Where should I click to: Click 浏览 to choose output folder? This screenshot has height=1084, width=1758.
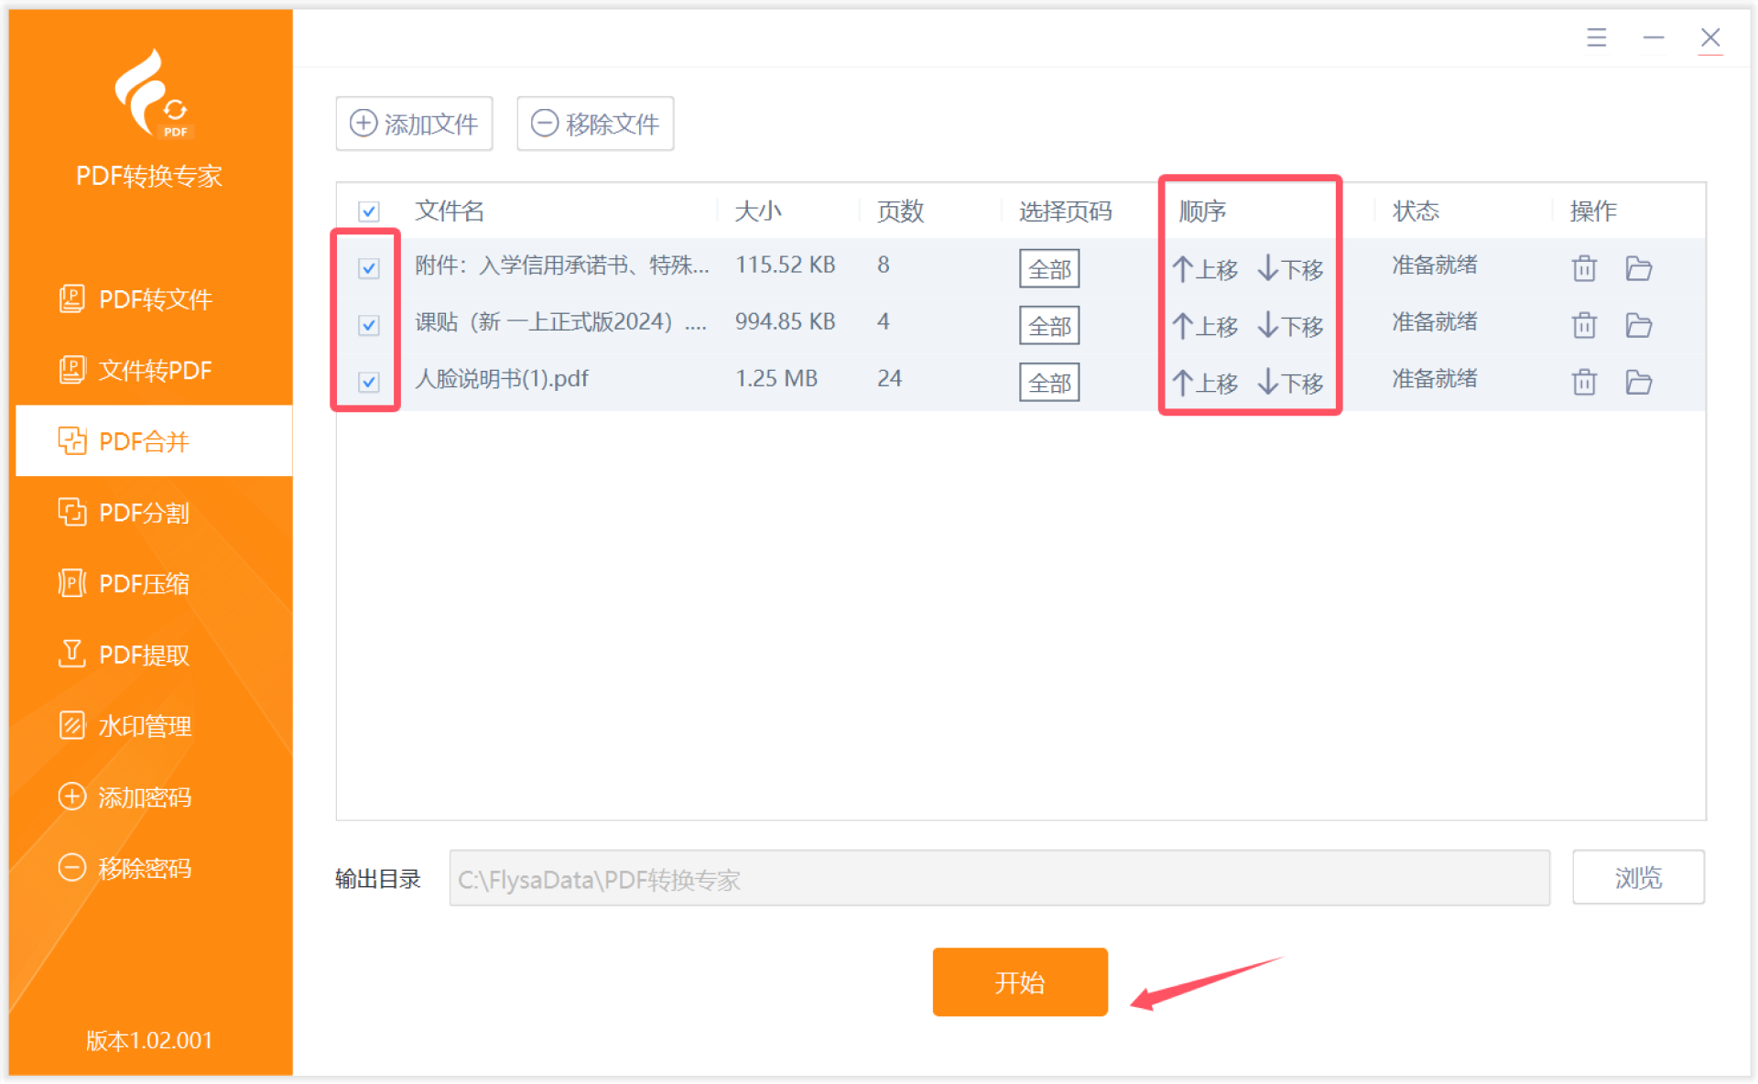[1637, 878]
